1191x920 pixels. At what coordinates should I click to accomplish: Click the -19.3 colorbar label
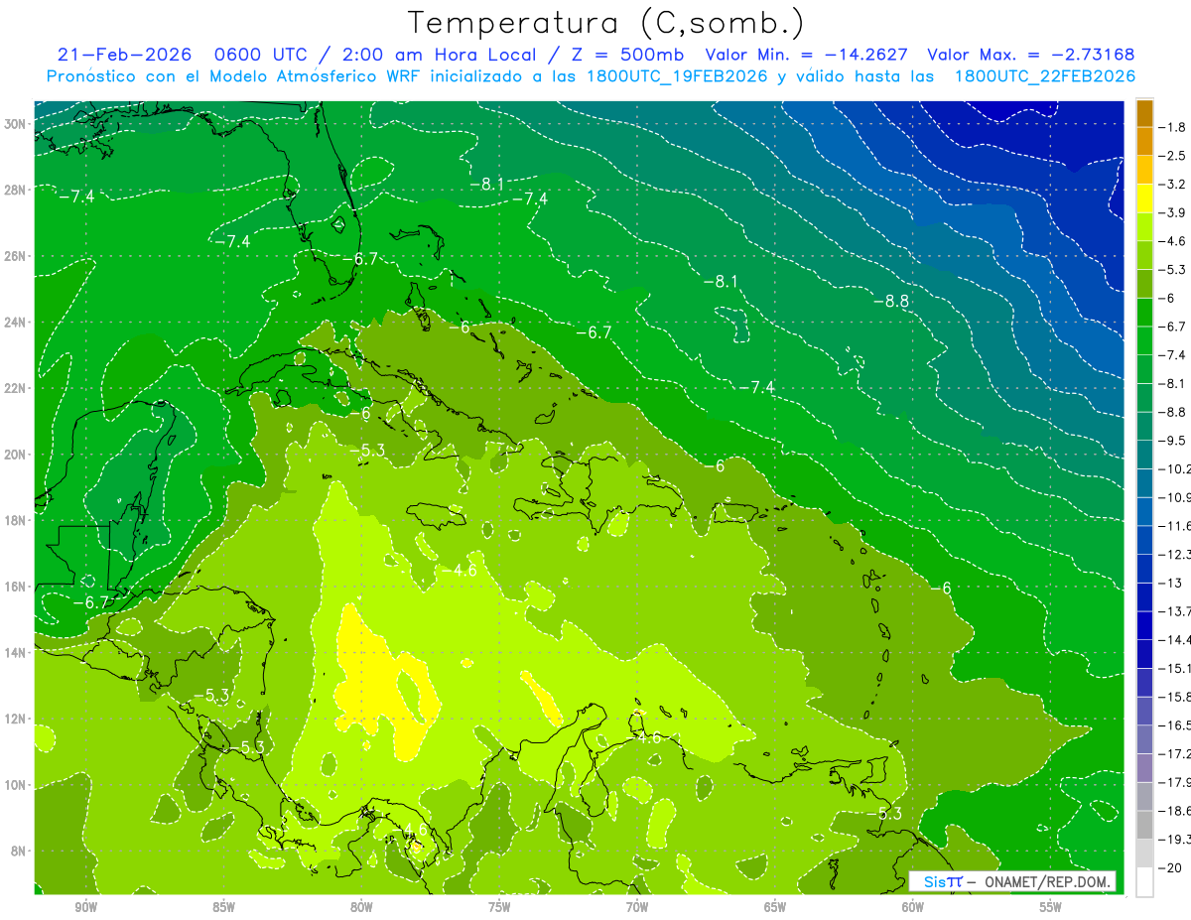(x=1174, y=840)
